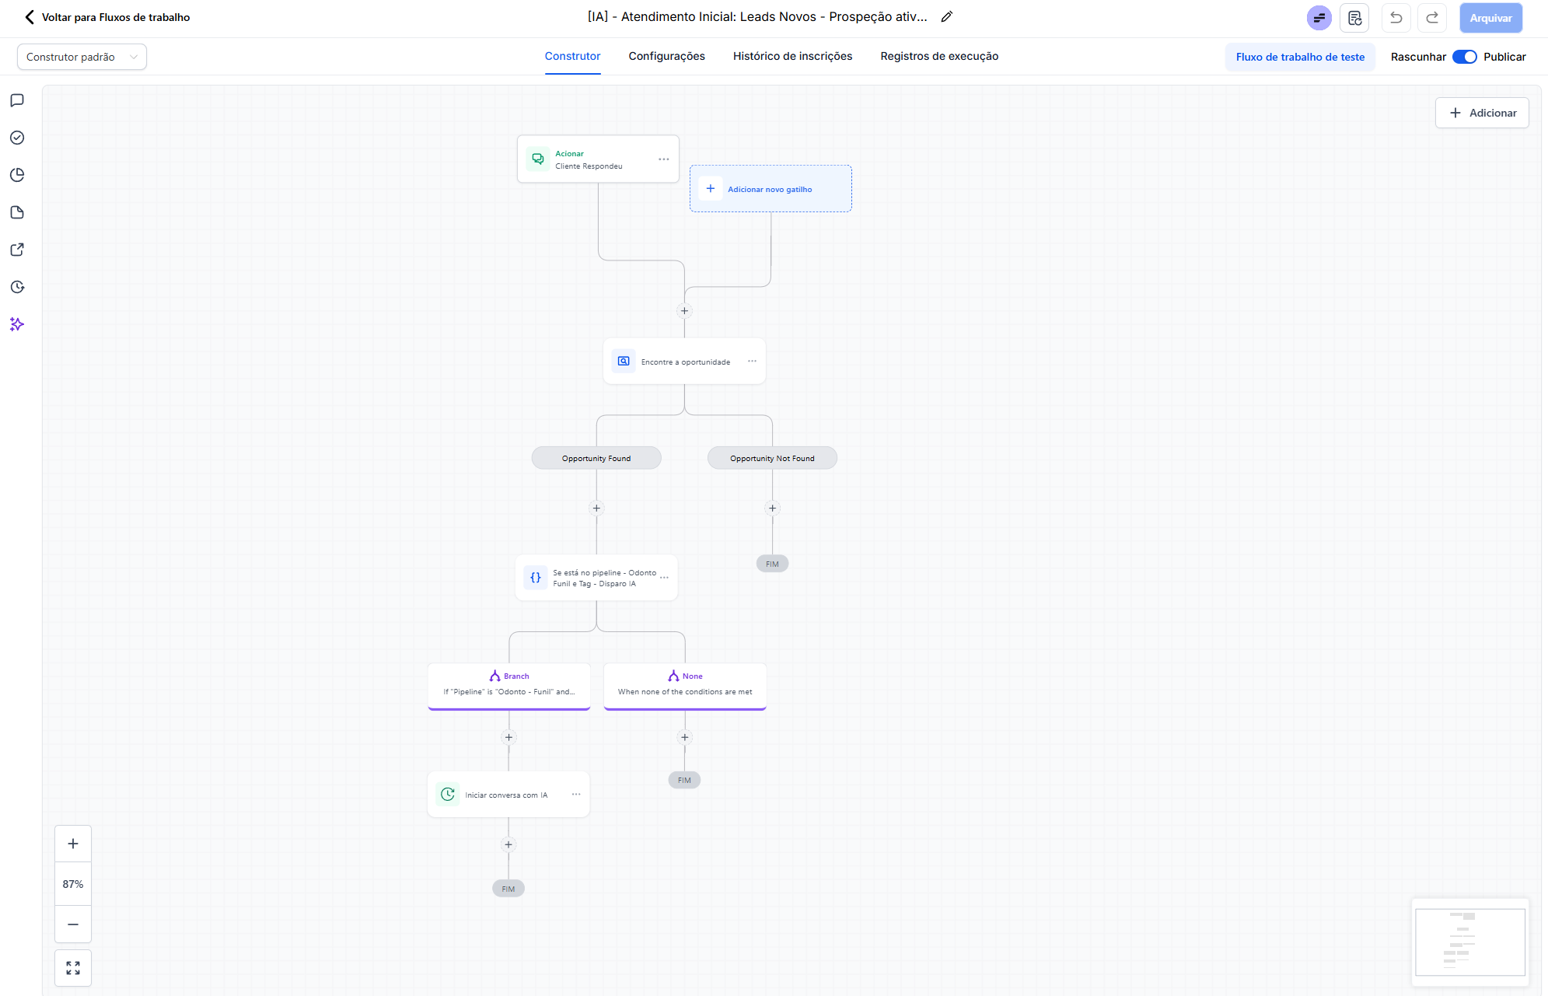The image size is (1548, 996).
Task: Click the redo arrow icon
Action: pos(1431,17)
